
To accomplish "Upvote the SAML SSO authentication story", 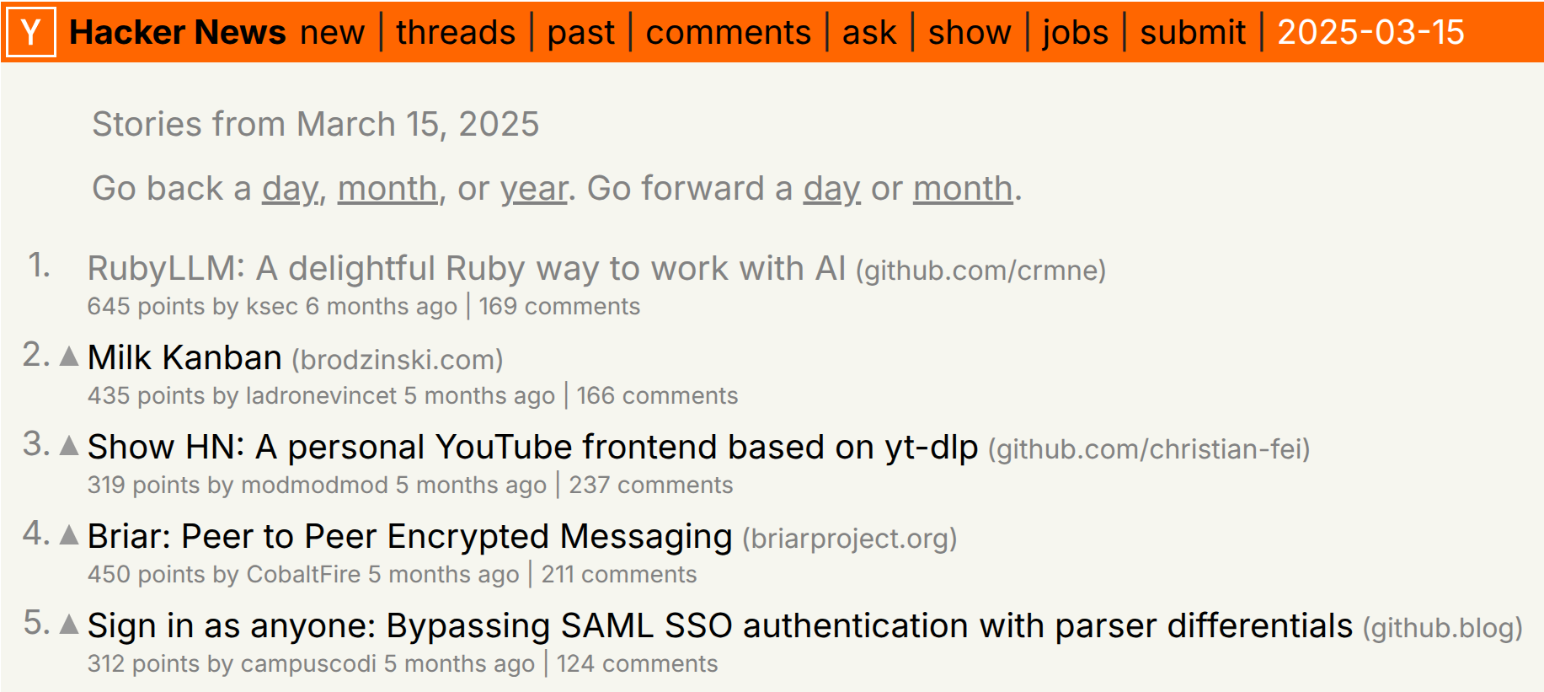I will [70, 625].
